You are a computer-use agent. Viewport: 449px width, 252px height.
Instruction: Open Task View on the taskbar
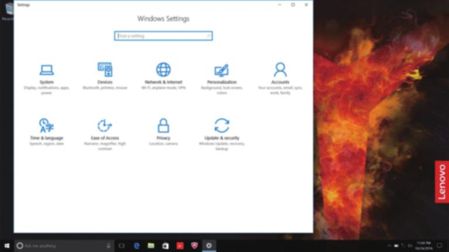click(122, 246)
